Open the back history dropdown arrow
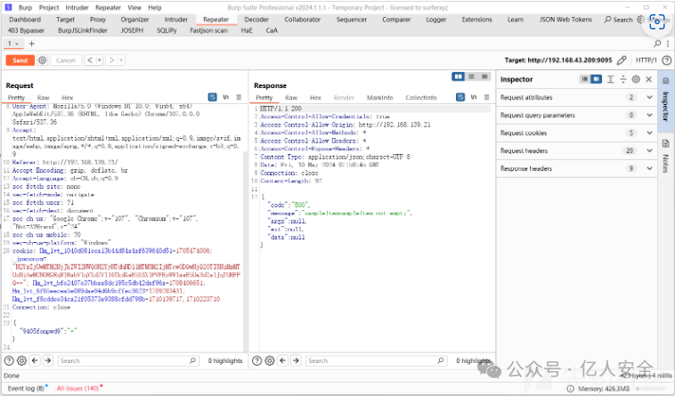This screenshot has width=675, height=396. [100, 61]
